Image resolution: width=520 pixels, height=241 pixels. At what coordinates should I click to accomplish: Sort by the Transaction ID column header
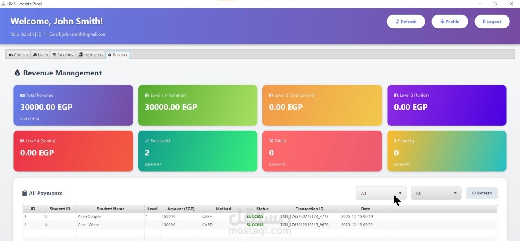pos(310,209)
